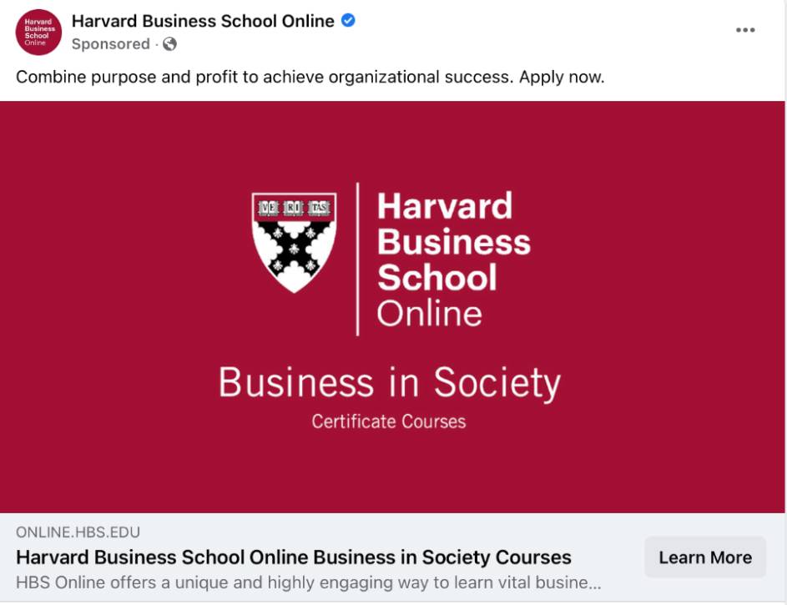Image resolution: width=787 pixels, height=605 pixels.
Task: Open the Business in Society Courses headline
Action: tap(294, 557)
